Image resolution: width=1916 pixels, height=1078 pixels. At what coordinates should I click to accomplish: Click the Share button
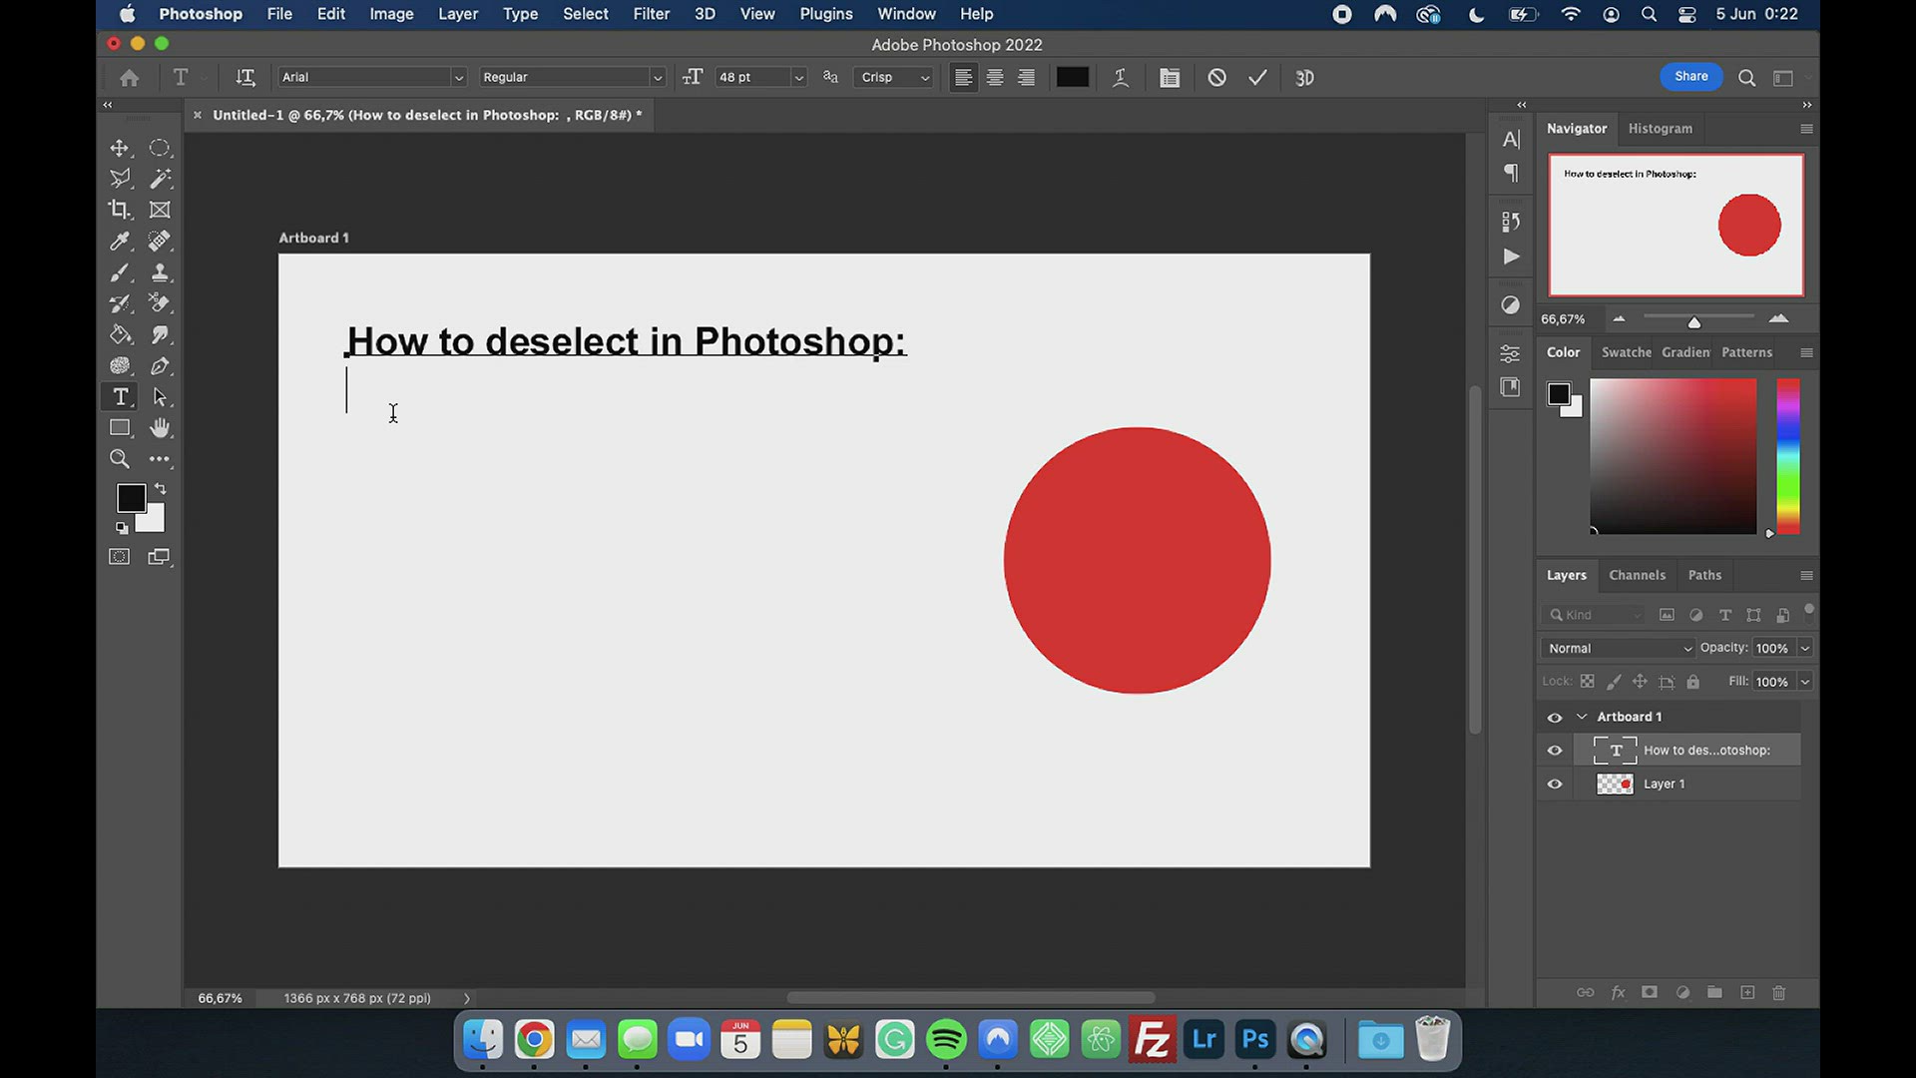click(x=1690, y=76)
